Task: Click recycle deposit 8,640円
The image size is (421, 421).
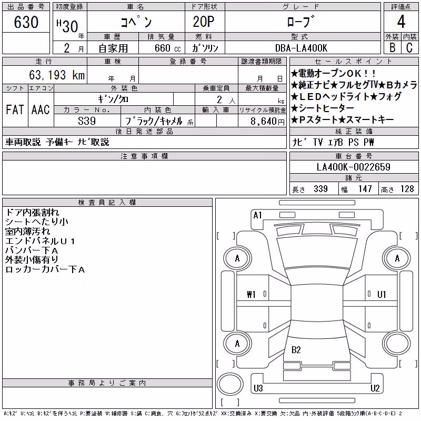Action: (x=267, y=122)
